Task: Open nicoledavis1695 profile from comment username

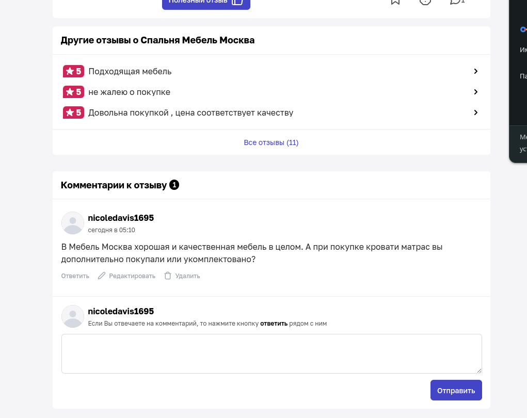Action: [121, 218]
